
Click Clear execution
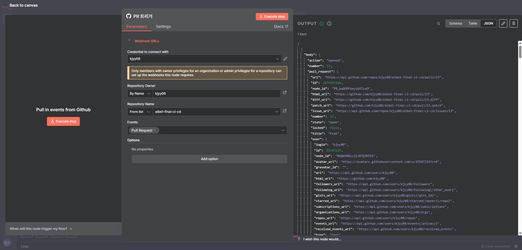(x=495, y=246)
